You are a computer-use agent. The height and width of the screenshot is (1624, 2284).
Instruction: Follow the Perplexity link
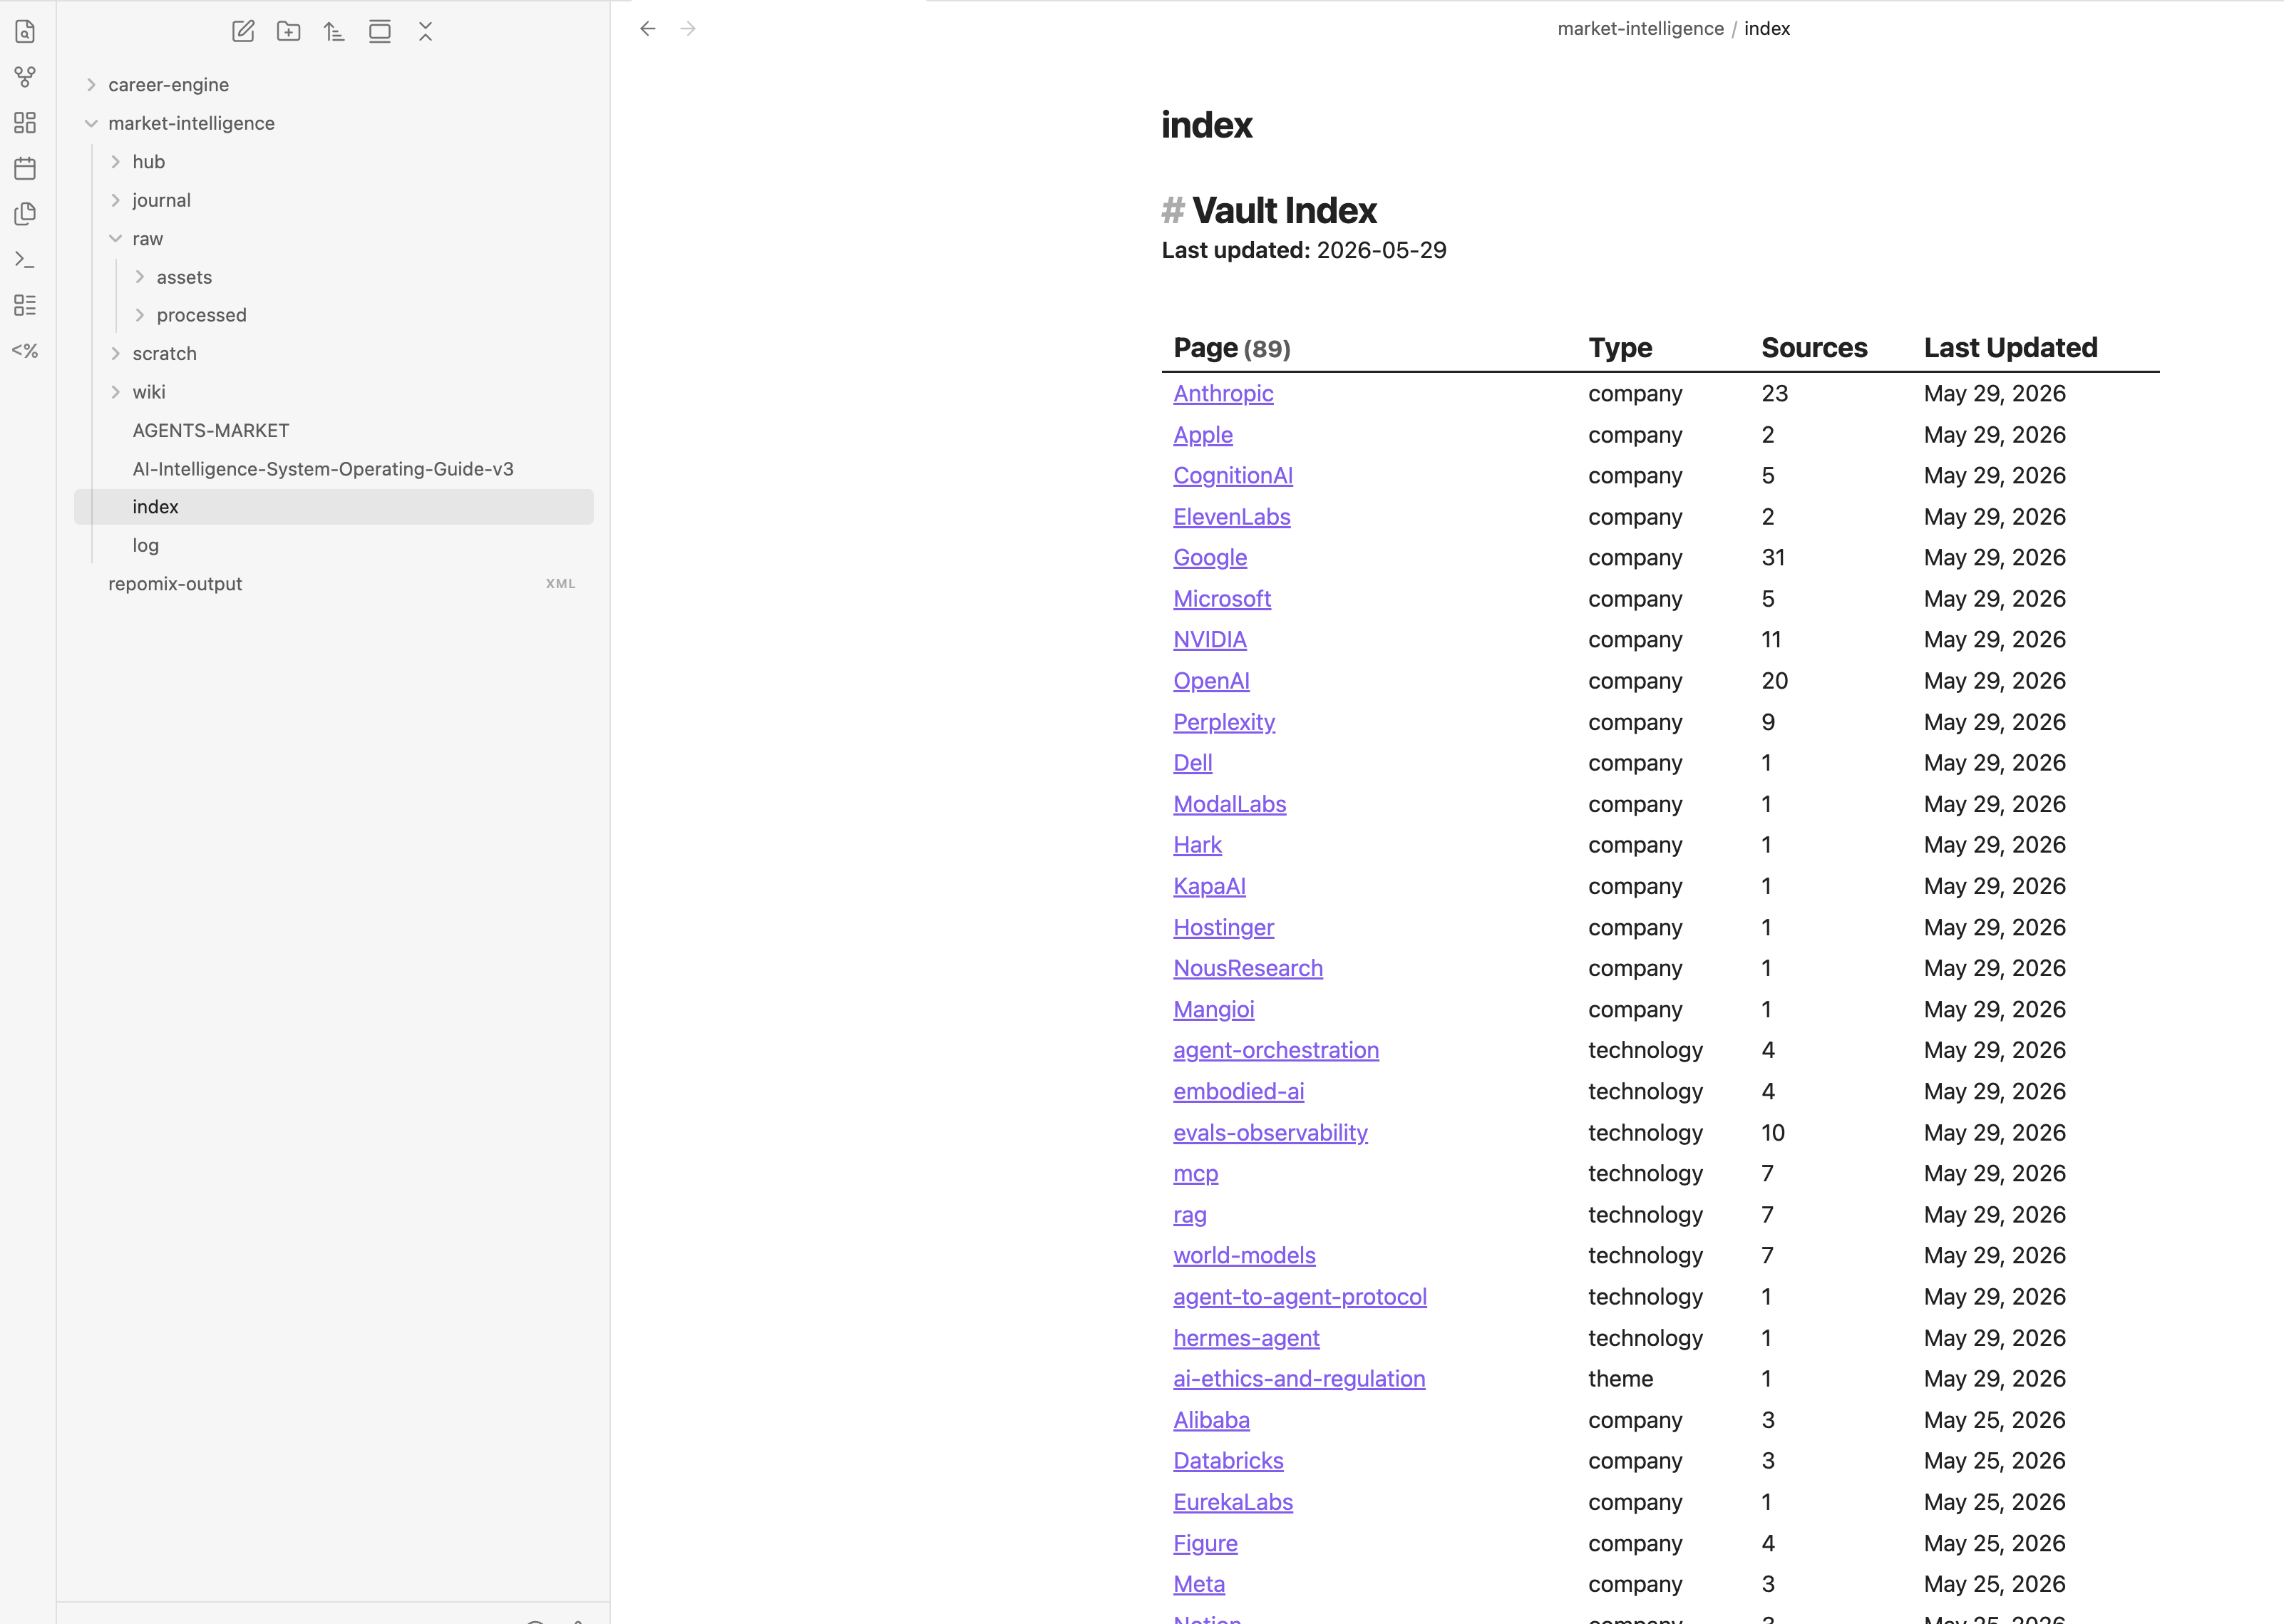[x=1224, y=722]
